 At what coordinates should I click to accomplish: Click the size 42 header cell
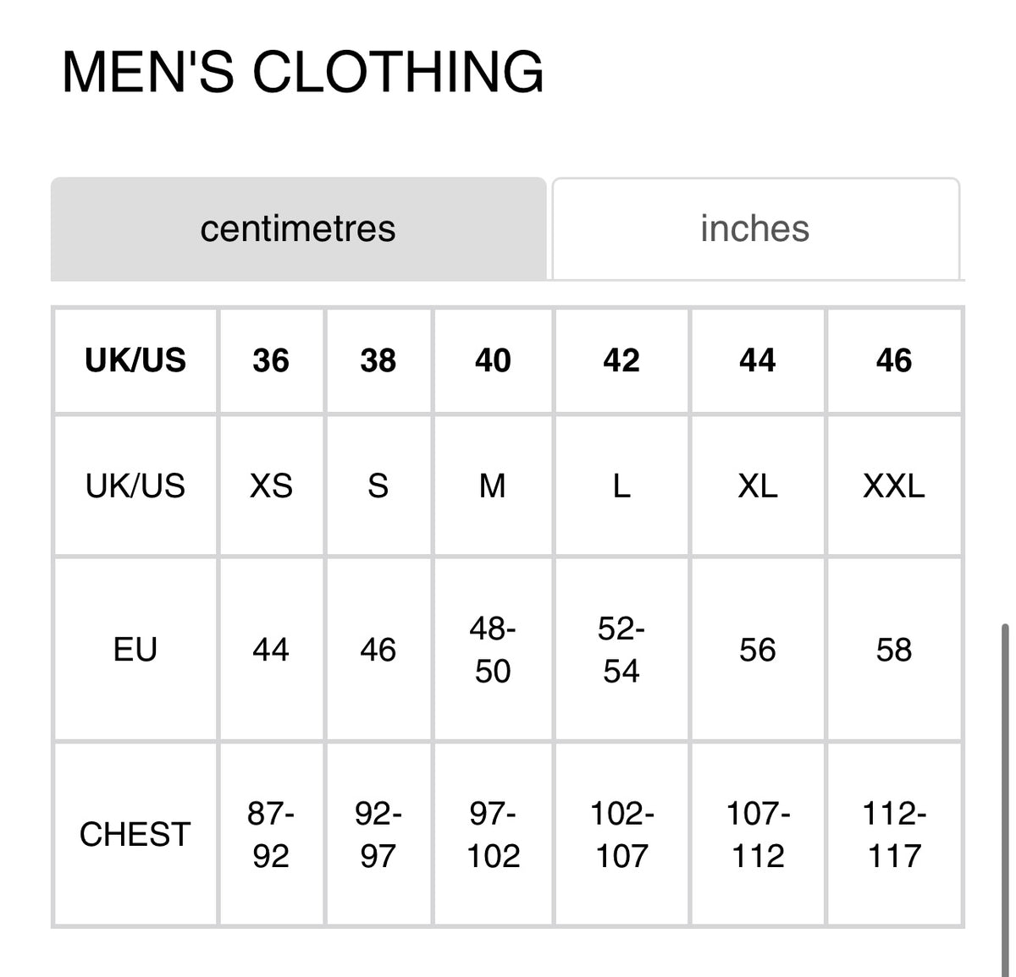click(x=621, y=361)
